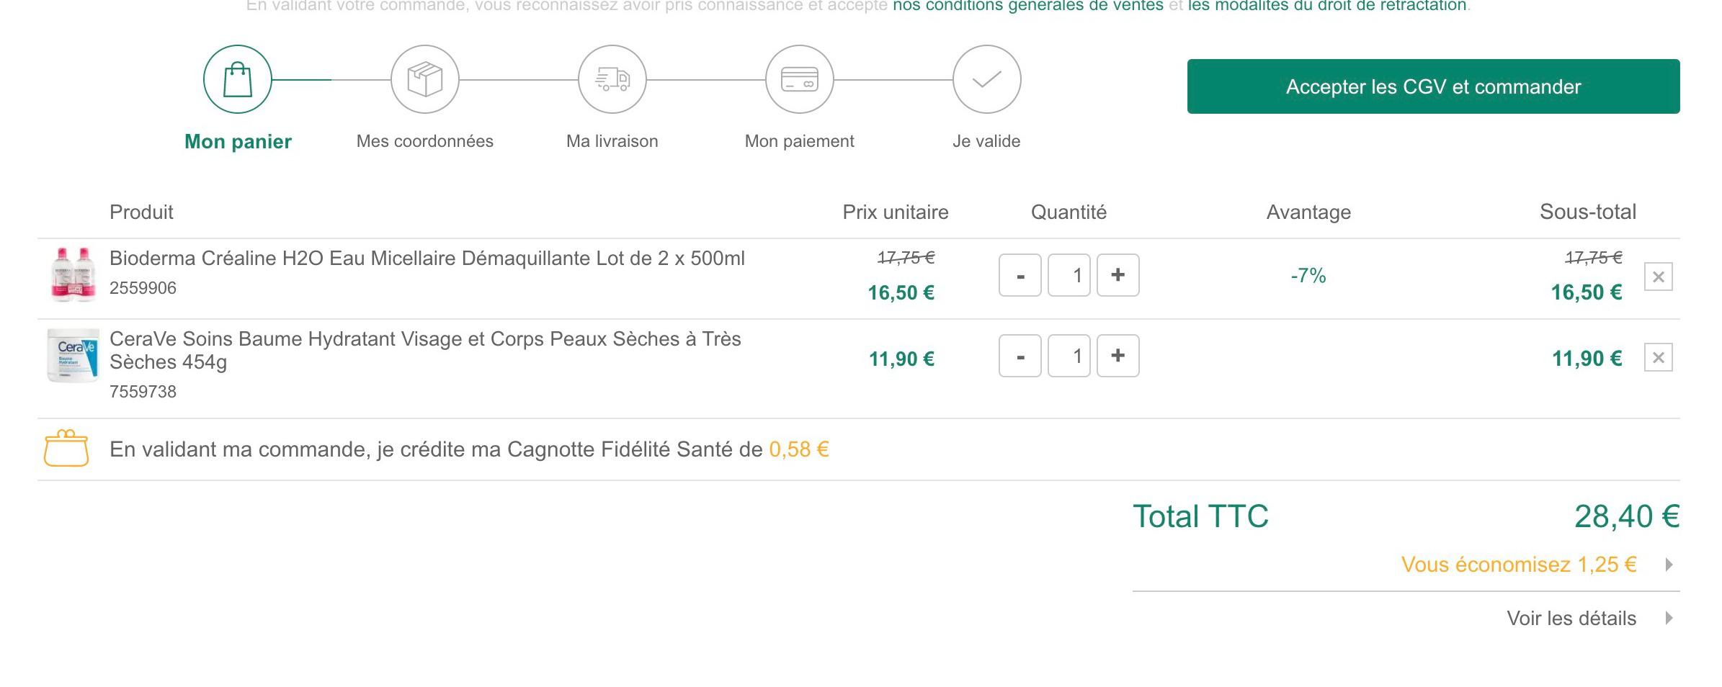Remove CeraVe Baume Hydratant from cart
This screenshot has height=687, width=1722.
(x=1658, y=357)
